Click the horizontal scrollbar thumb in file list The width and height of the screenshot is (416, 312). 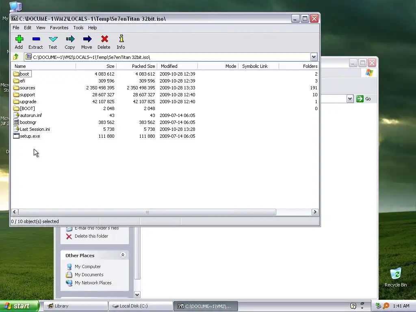147,212
